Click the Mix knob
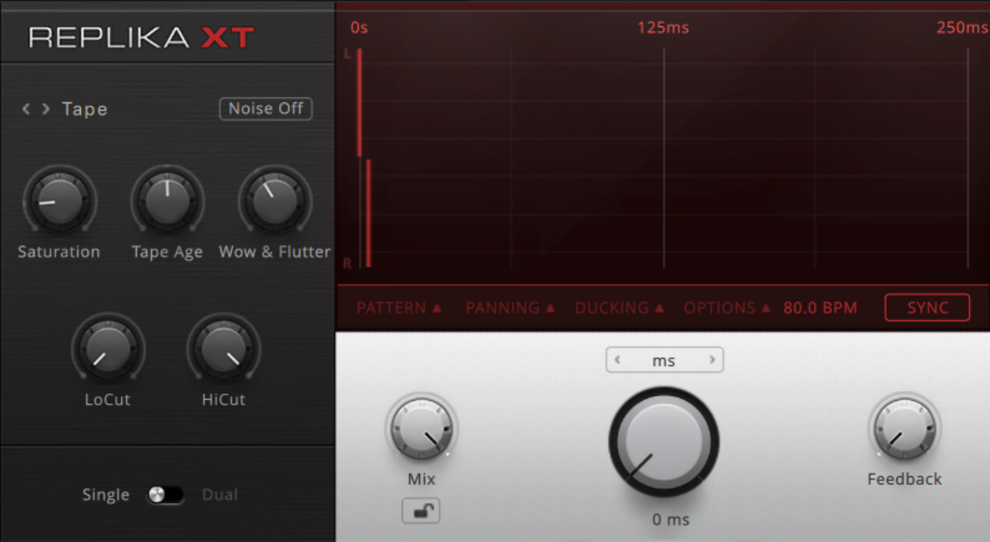The width and height of the screenshot is (990, 542). (x=421, y=428)
